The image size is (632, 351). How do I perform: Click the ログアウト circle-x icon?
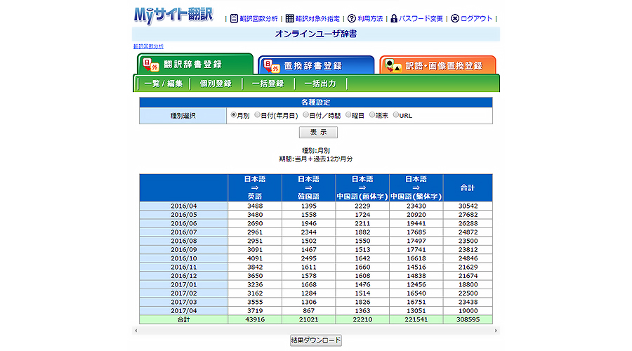(x=454, y=18)
